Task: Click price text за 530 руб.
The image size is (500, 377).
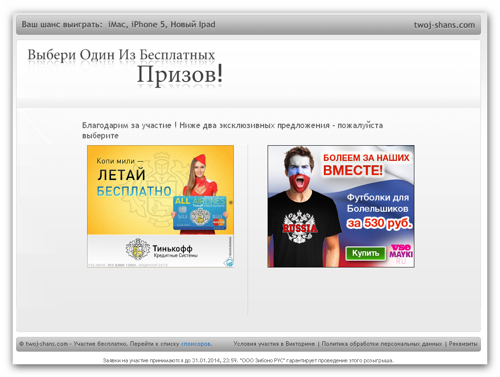Action: pos(380,223)
